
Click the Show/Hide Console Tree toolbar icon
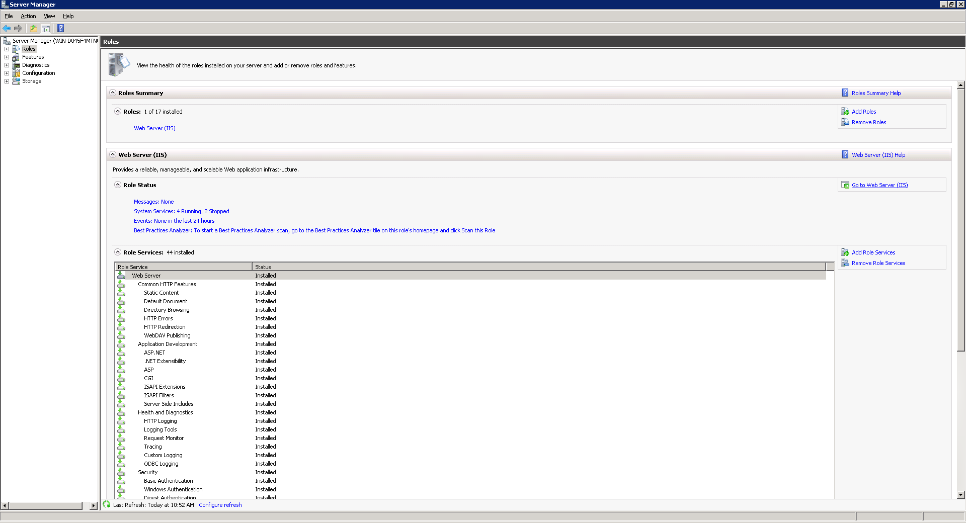click(46, 28)
